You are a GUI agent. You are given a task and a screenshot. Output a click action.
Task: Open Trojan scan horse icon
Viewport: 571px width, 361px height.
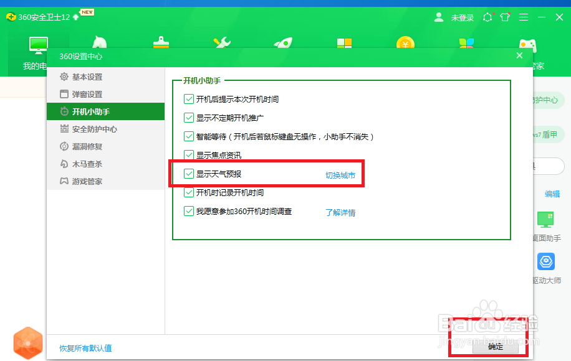tap(99, 42)
